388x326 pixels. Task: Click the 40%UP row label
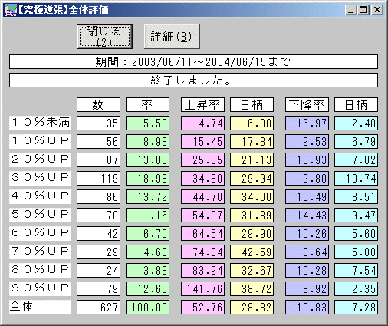[40, 196]
